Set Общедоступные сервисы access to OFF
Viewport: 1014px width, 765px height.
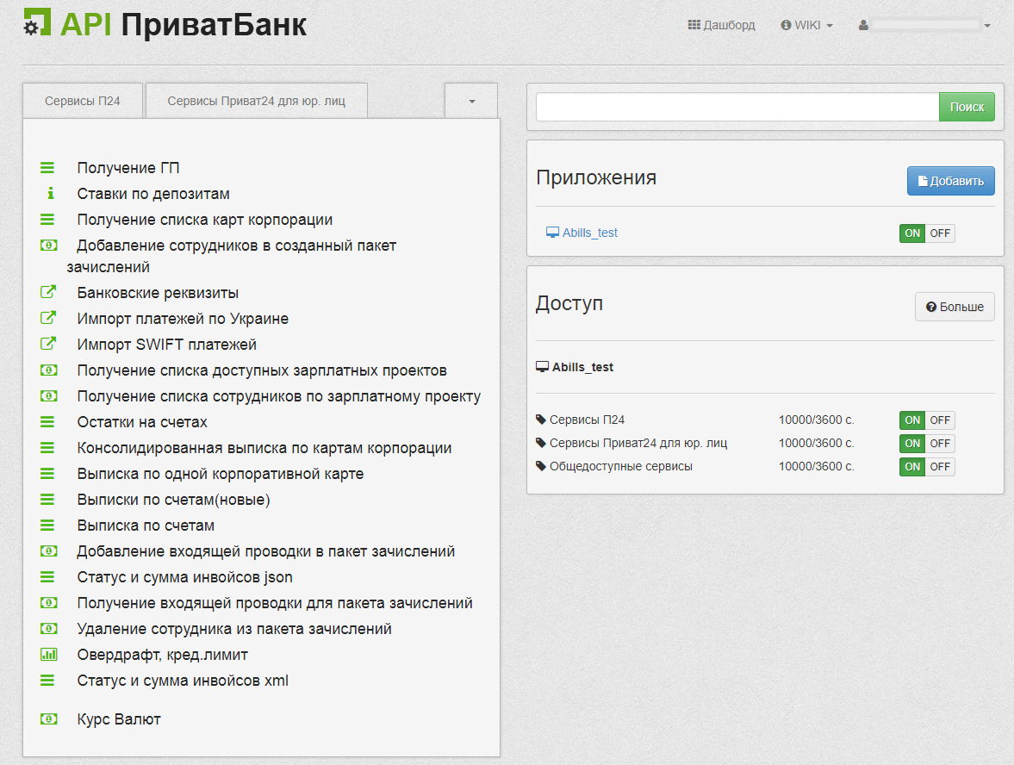pos(940,467)
